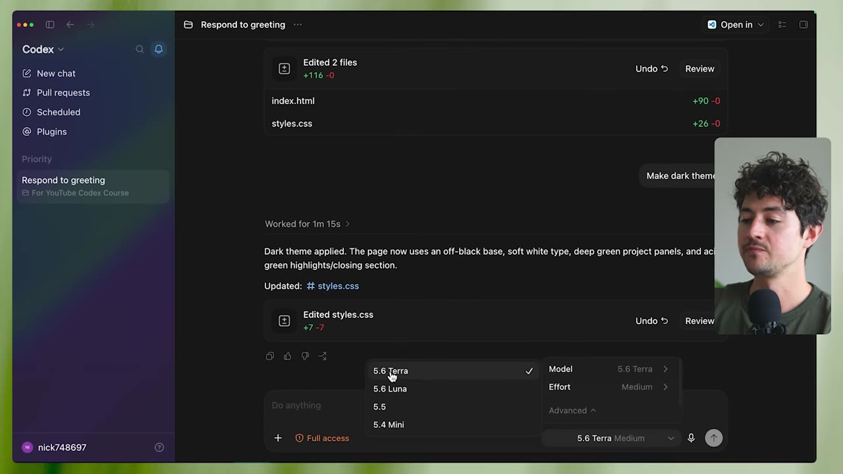This screenshot has height=474, width=843.
Task: Open the 'Open in' dropdown
Action: click(736, 25)
